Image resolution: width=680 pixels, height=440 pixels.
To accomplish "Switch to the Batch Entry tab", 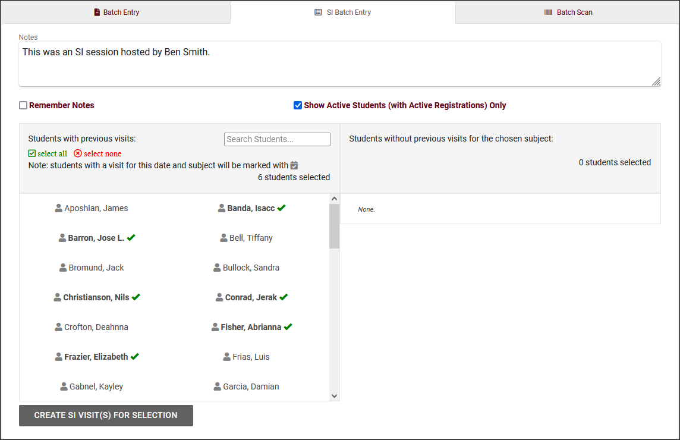I will point(117,12).
